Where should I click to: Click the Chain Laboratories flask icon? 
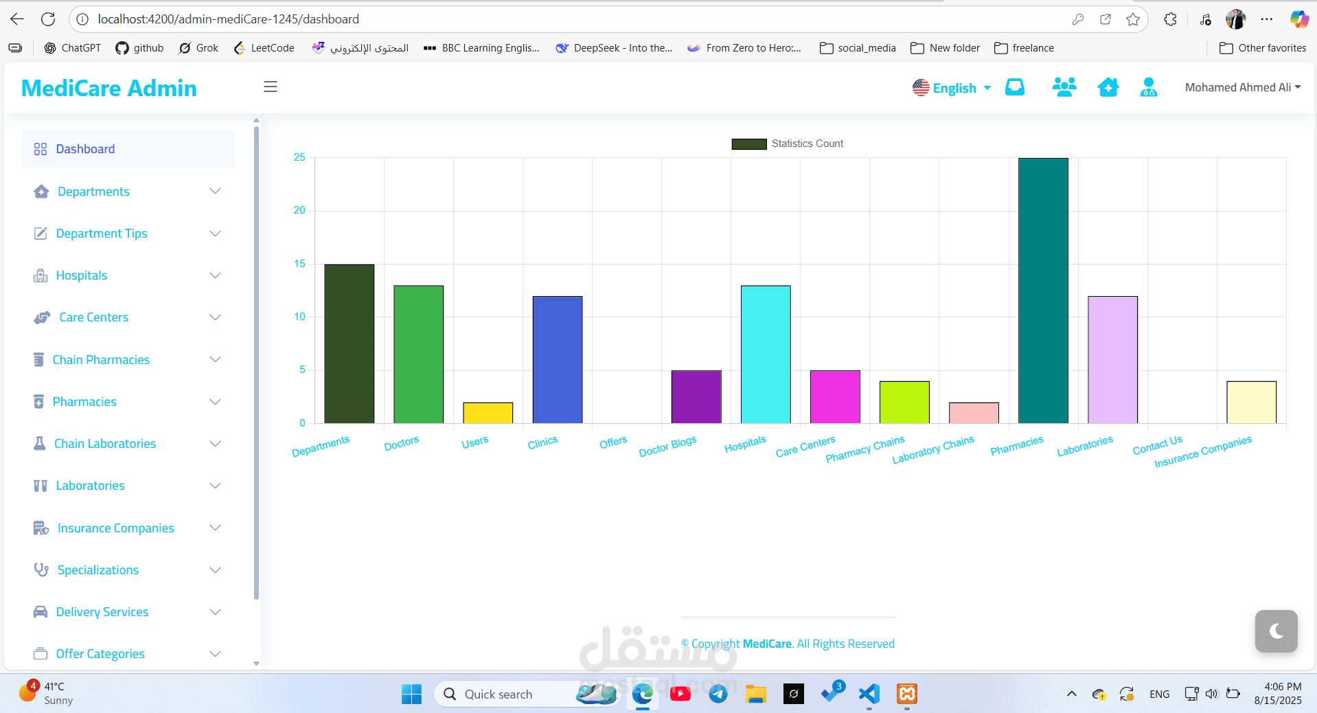40,444
